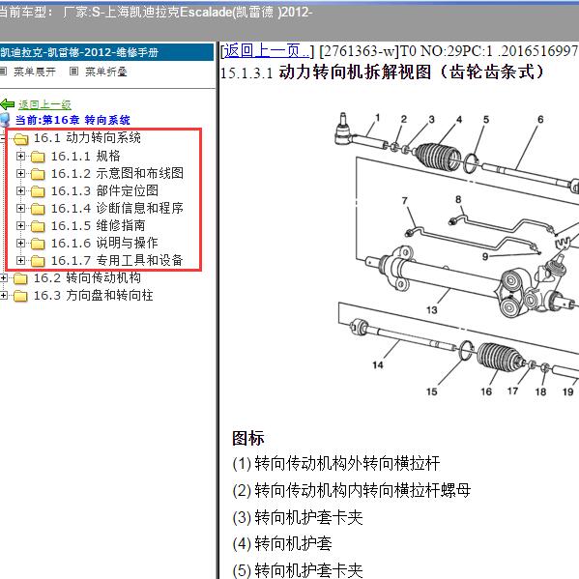The image size is (579, 579).
Task: Click the folder icon for 16.1.3 部件定位图
Action: [x=38, y=191]
